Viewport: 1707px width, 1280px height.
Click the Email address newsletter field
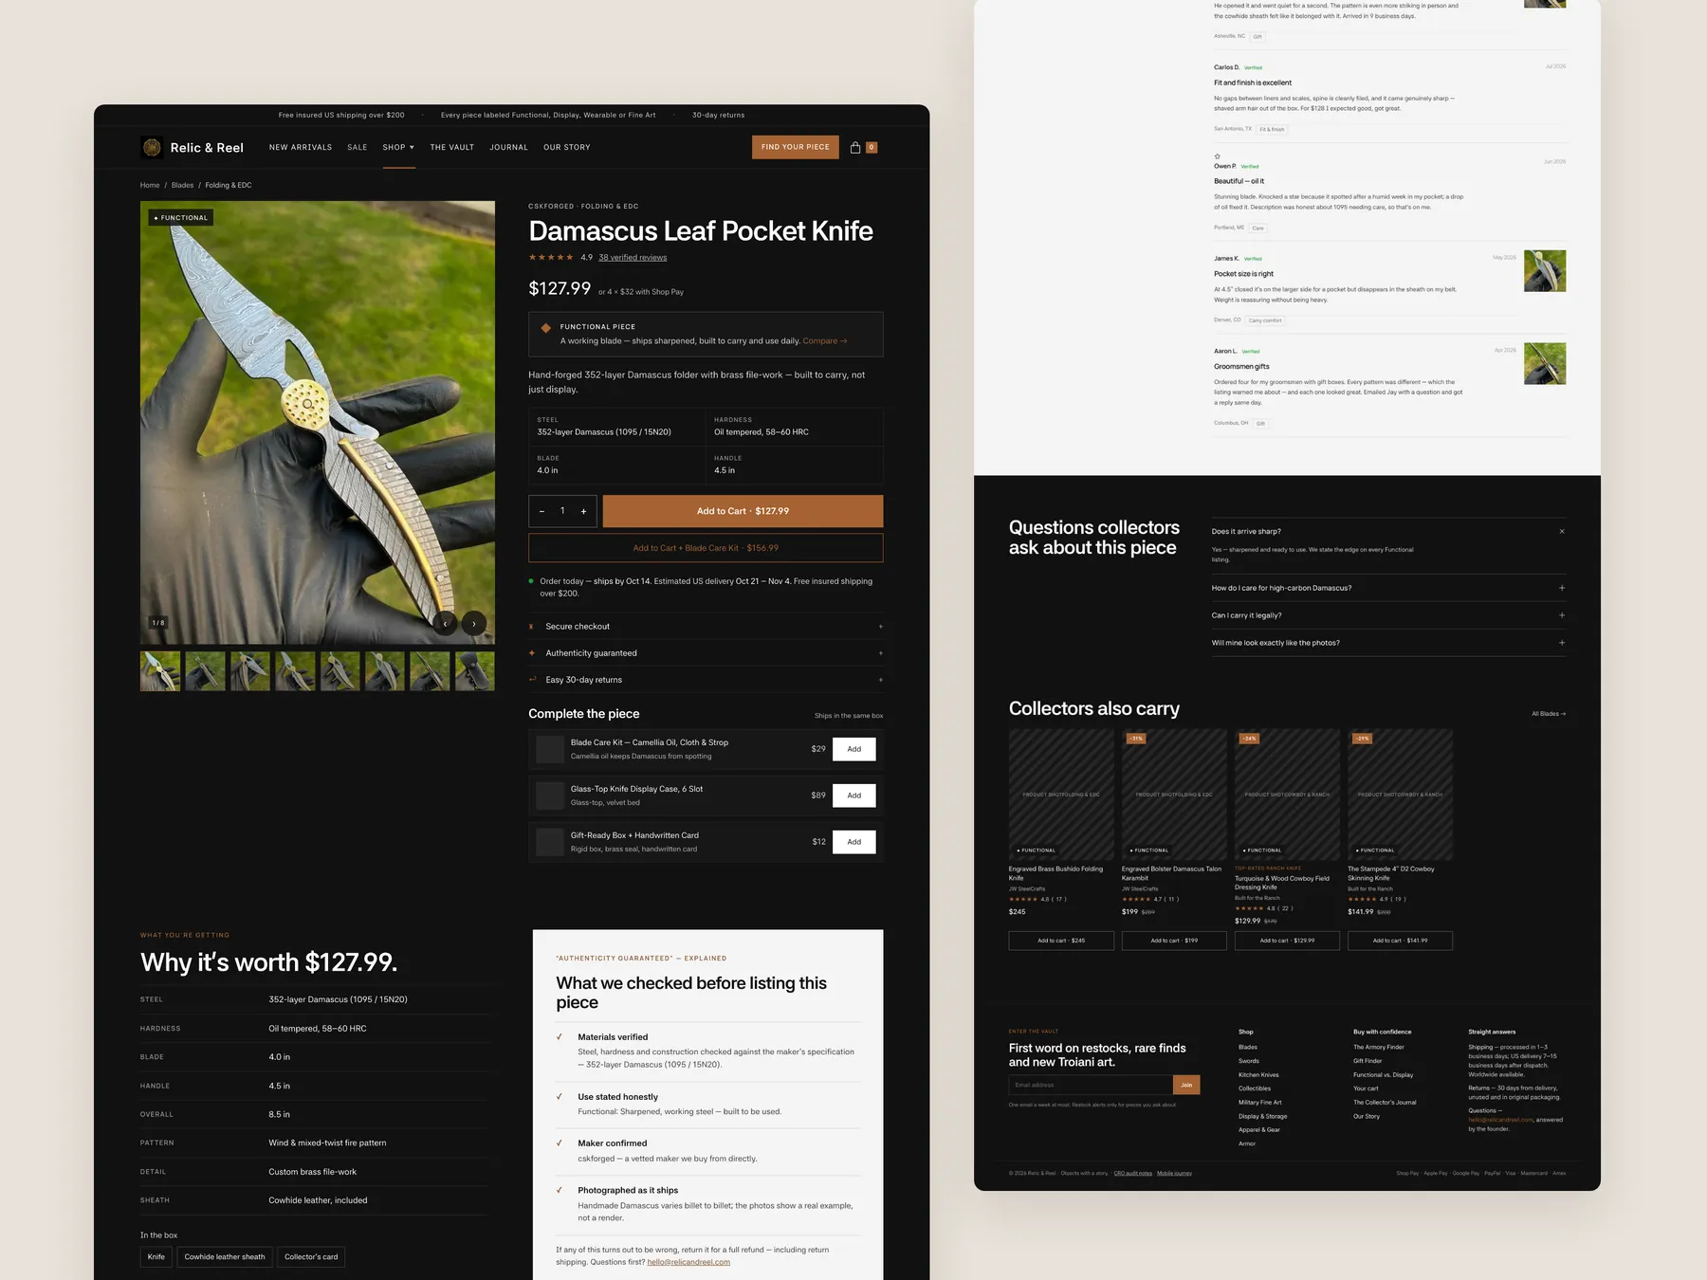pyautogui.click(x=1091, y=1085)
